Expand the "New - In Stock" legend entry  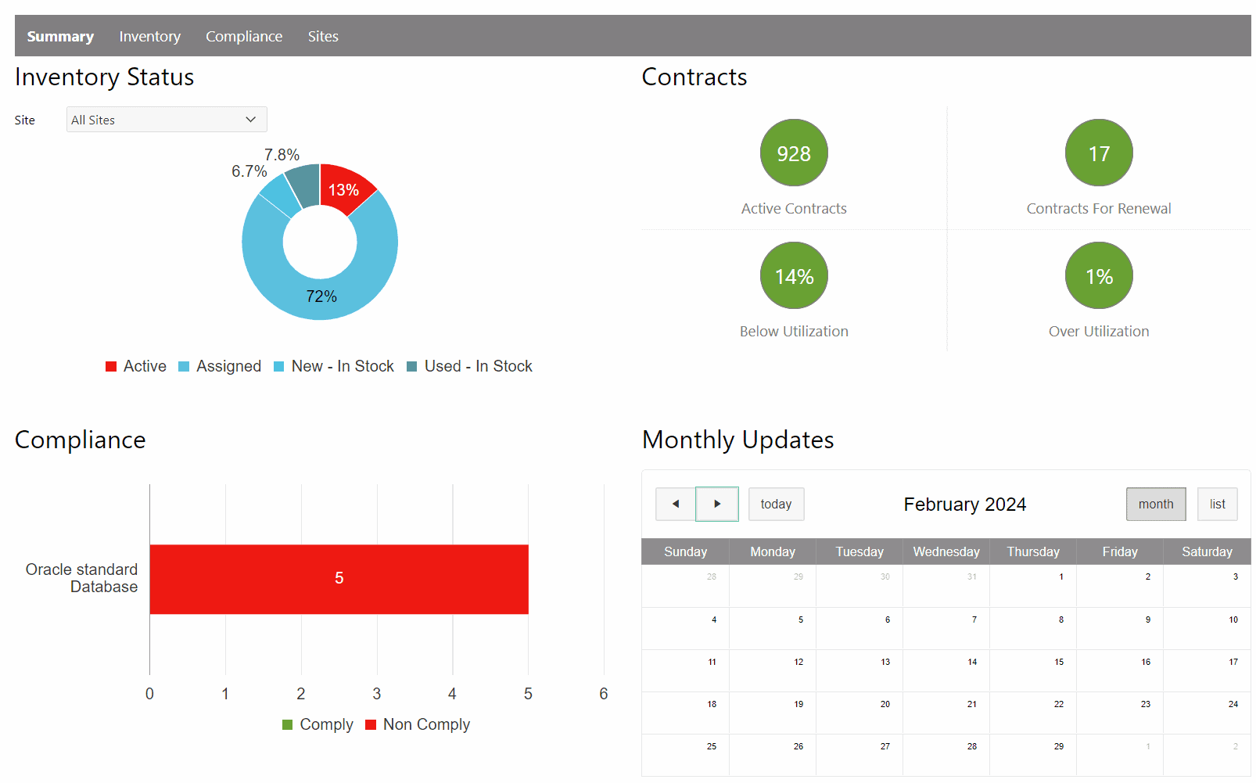click(x=278, y=366)
